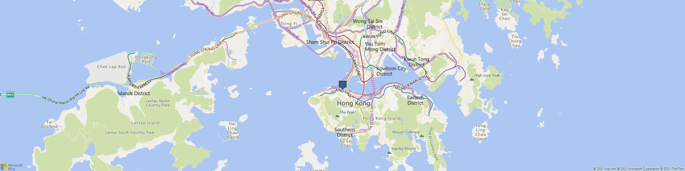
Task: Select the Hong Kong city label
Action: point(353,103)
